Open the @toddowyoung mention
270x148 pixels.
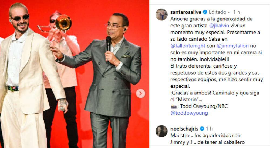(189, 113)
